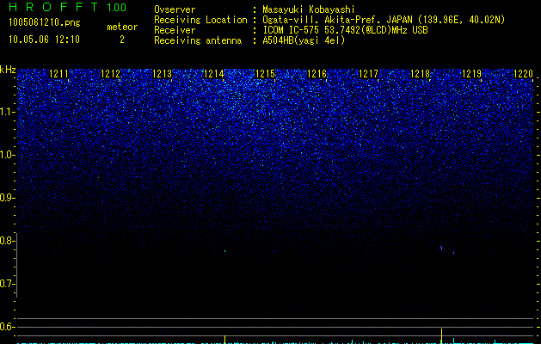Click the bright meteor echo near 1218
This screenshot has width=541, height=344.
(x=441, y=248)
